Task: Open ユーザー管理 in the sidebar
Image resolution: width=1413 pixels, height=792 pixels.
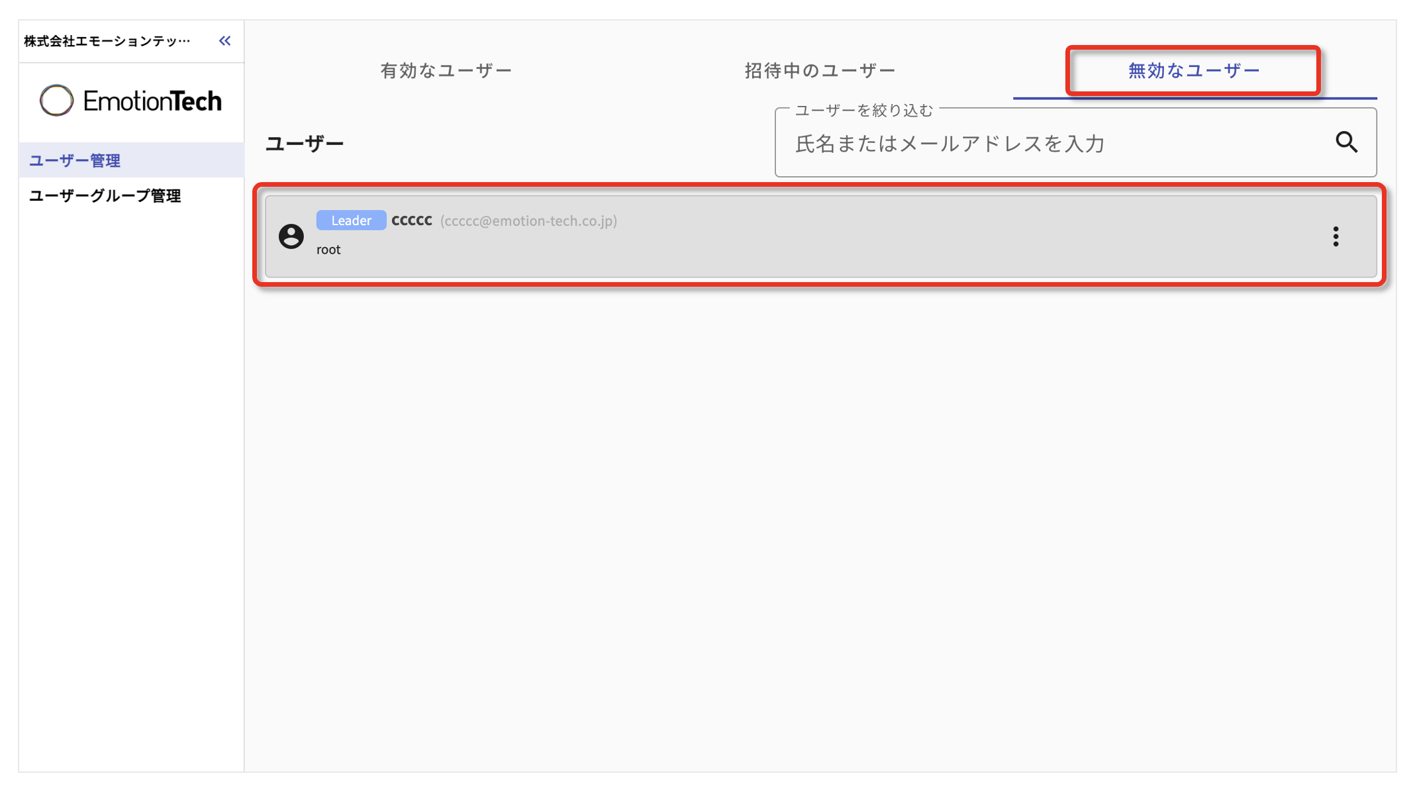Action: 75,160
